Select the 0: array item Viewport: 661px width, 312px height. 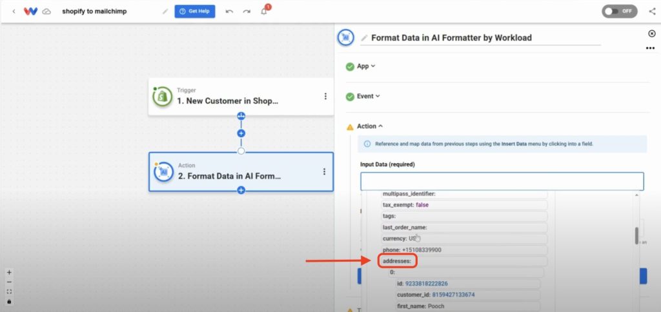(x=466, y=273)
